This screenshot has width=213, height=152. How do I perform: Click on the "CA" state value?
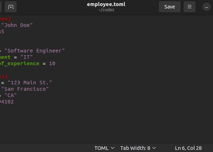tap(11, 95)
